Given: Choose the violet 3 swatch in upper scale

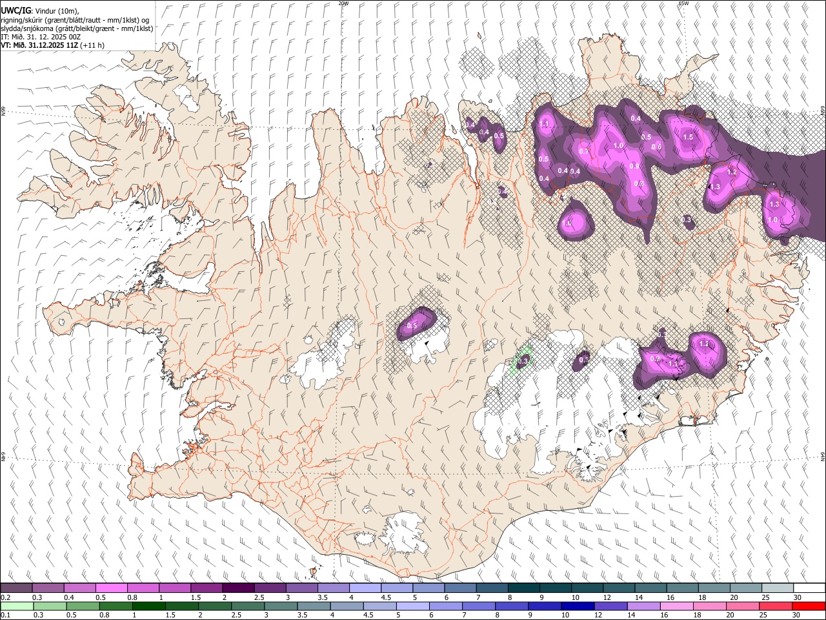Looking at the screenshot, I should [302, 588].
